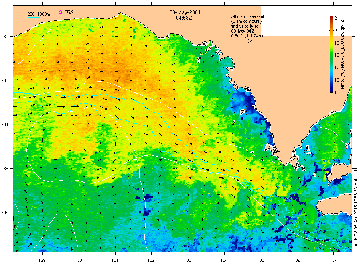361x265 pixels.
Task: Click the "(0.1m contours)" text
Action: (x=246, y=21)
